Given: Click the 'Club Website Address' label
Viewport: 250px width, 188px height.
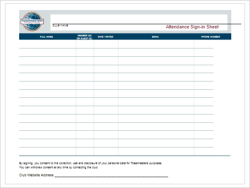Looking at the screenshot, I should (36, 175).
